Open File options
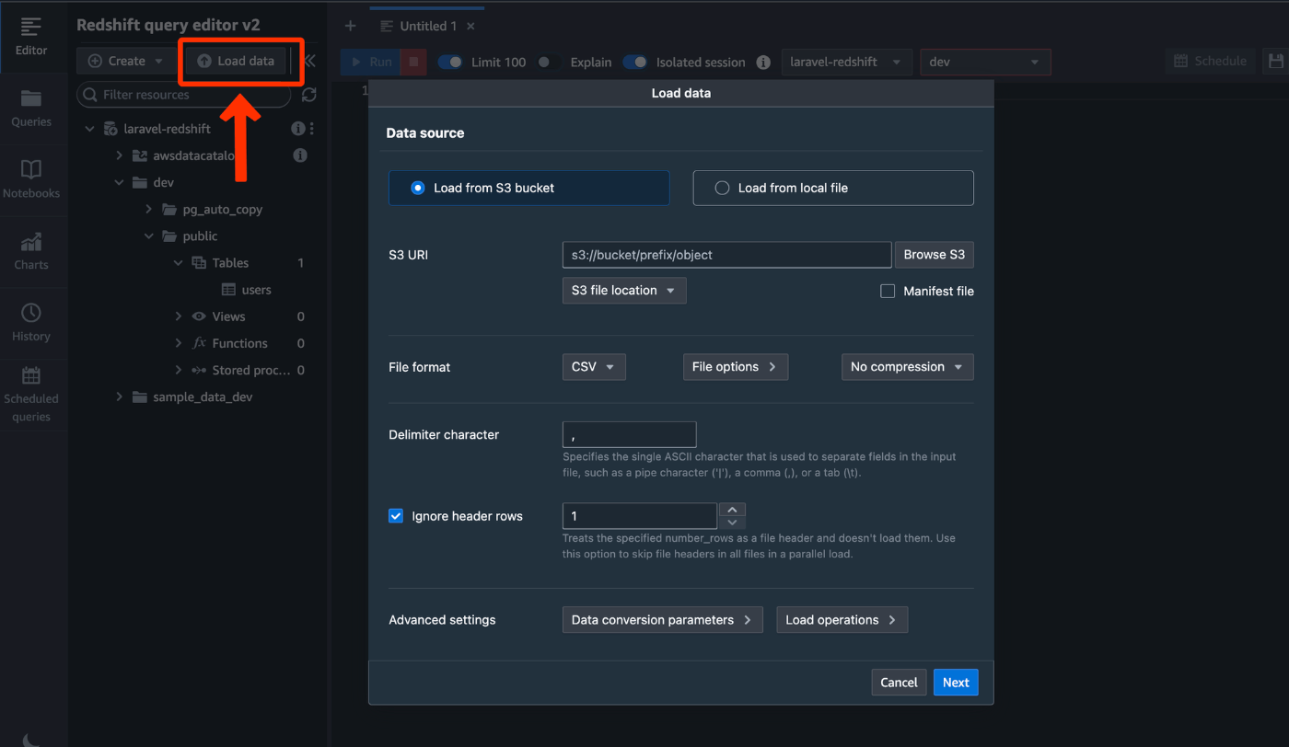The image size is (1289, 747). [x=735, y=366]
